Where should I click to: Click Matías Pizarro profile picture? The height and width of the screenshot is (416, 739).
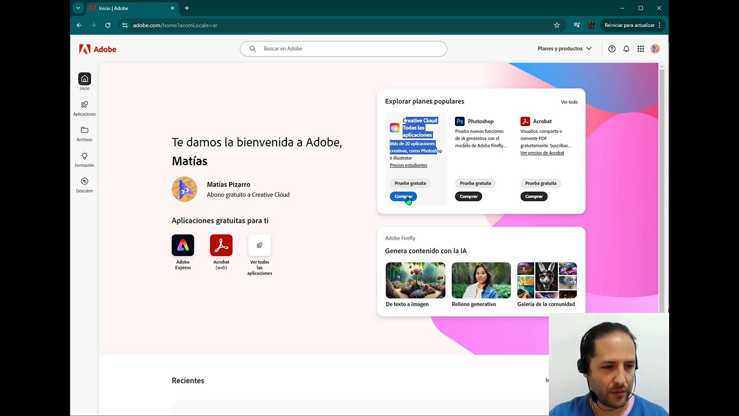pos(184,189)
